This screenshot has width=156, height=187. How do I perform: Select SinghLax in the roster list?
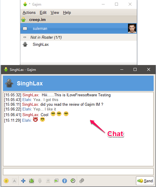(78, 45)
